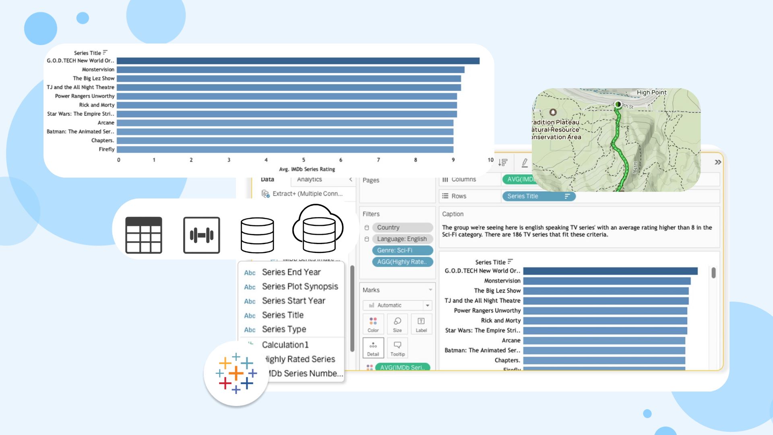This screenshot has height=435, width=773.
Task: Open the Label mark property
Action: [x=421, y=324]
